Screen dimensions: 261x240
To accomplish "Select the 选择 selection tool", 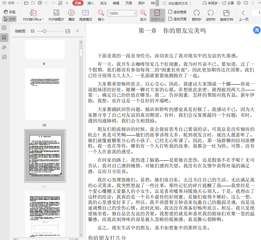I will (9, 19).
